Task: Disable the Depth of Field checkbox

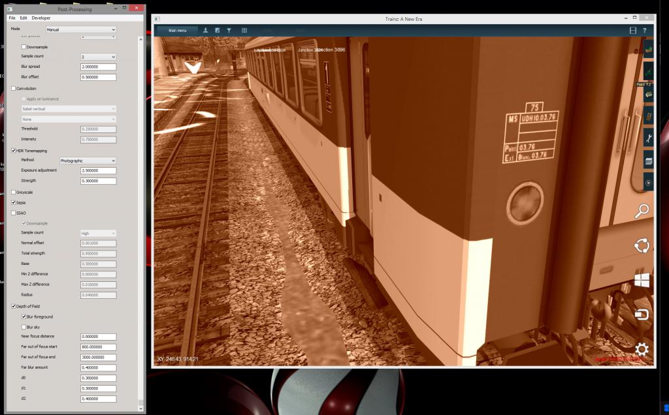Action: pyautogui.click(x=13, y=306)
